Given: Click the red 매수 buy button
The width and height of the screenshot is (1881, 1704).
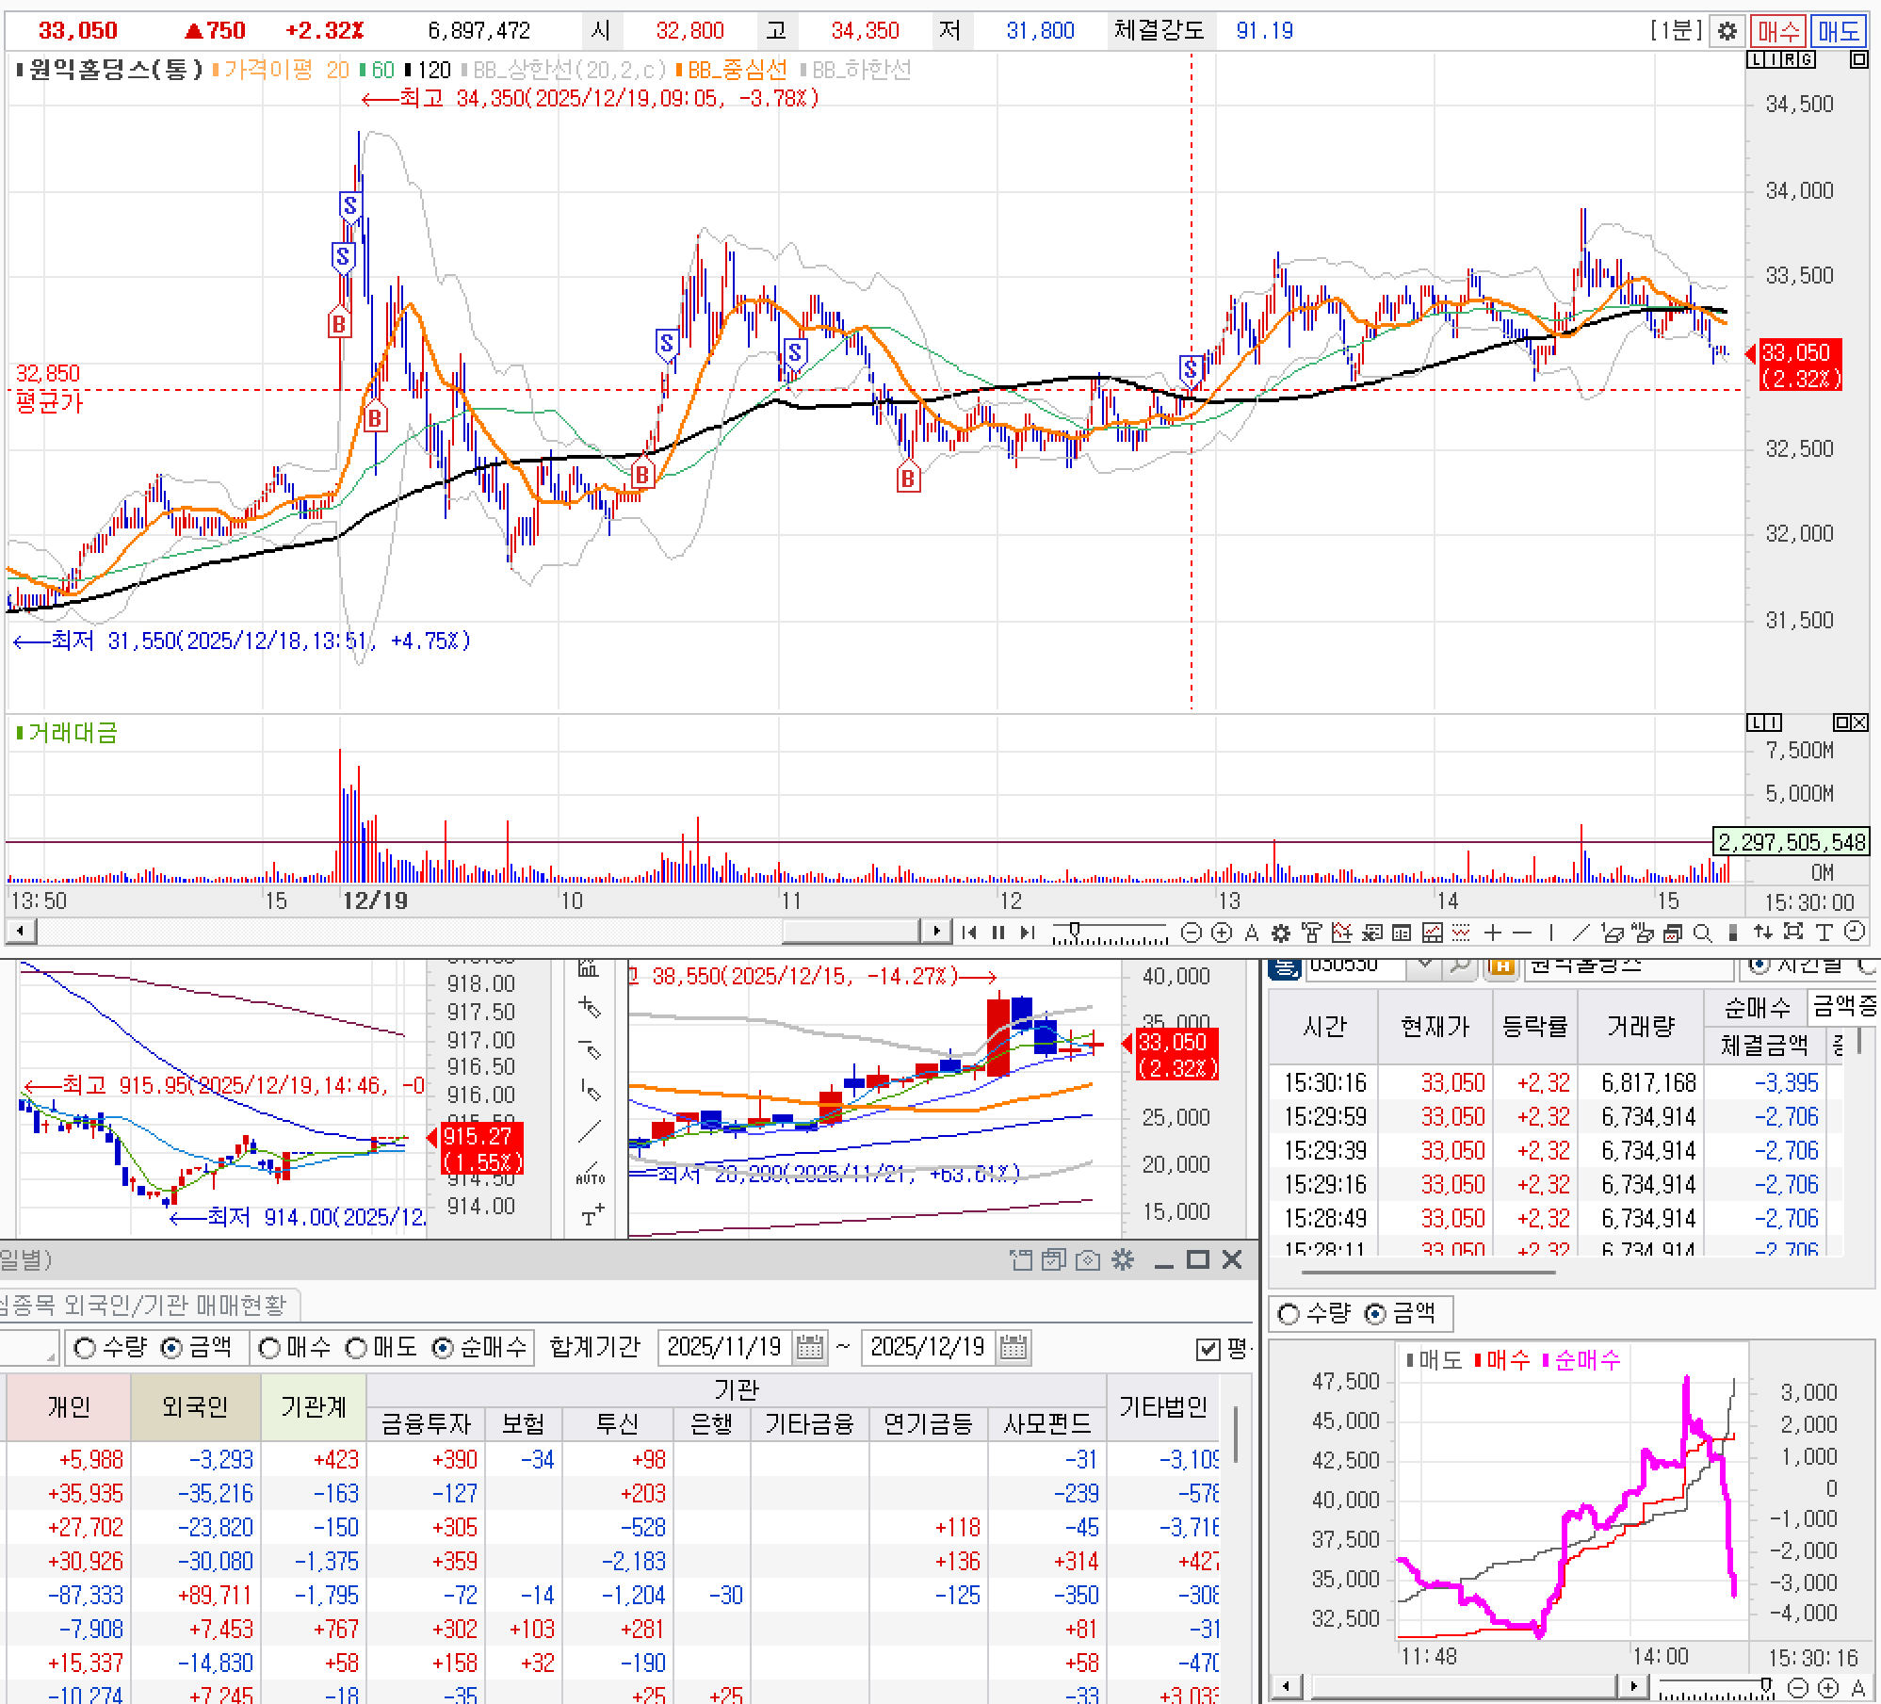Looking at the screenshot, I should click(x=1778, y=31).
